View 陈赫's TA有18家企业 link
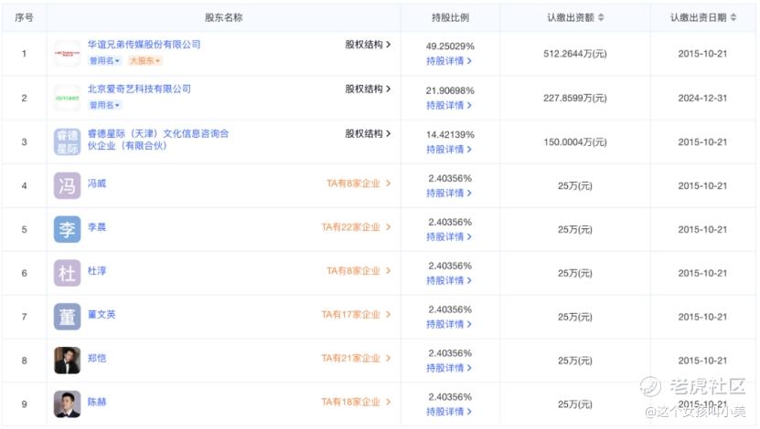The image size is (760, 429). [356, 403]
